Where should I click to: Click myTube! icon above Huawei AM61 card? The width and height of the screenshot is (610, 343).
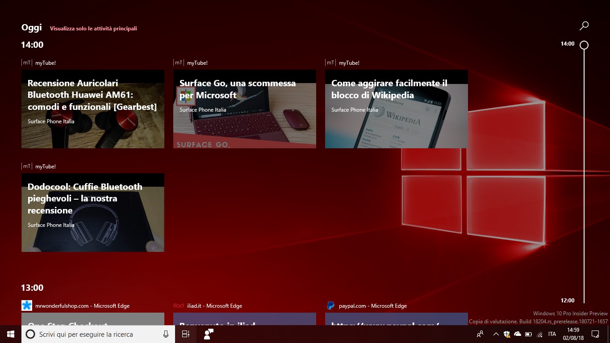pyautogui.click(x=27, y=63)
